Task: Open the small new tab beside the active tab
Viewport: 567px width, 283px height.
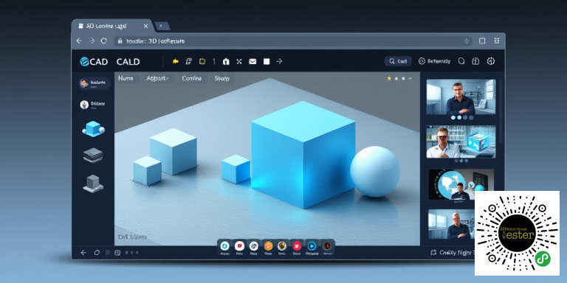Action: point(162,27)
